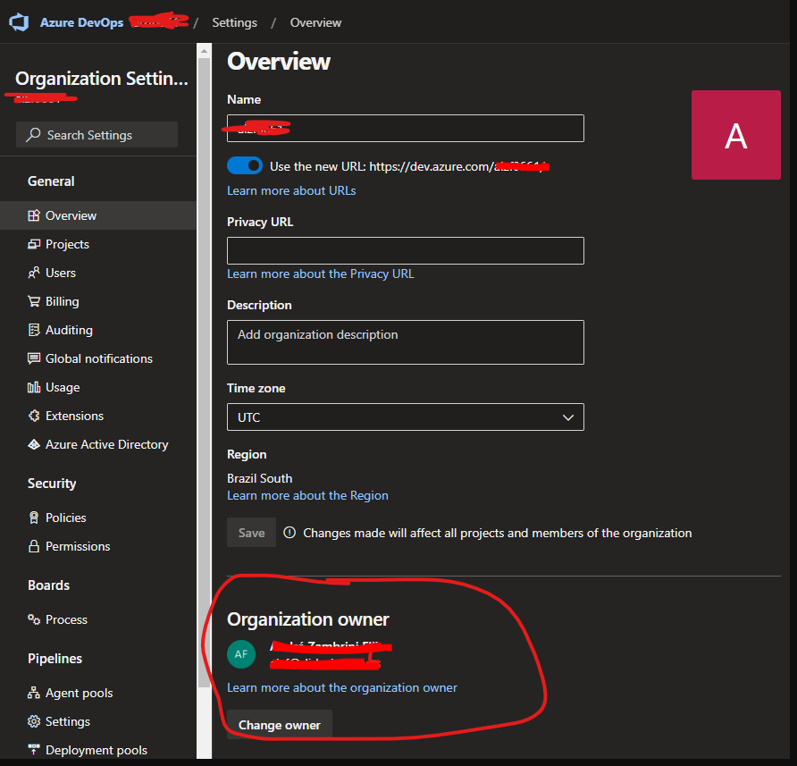Click the Projects icon in sidebar

(34, 244)
